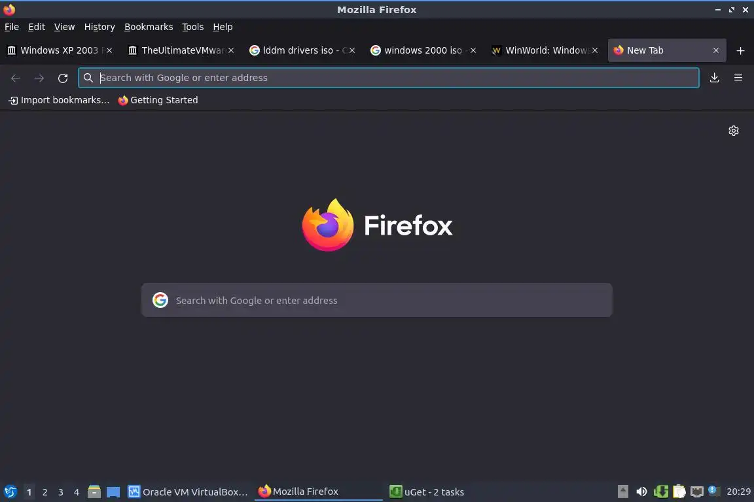The height and width of the screenshot is (502, 754).
Task: Switch to workspace 1
Action: (29, 492)
